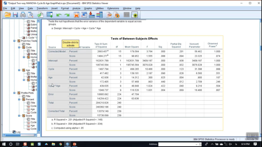262x147 pixels.
Task: Click the Tests of Between-Subjects Effects title
Action: [x=134, y=39]
